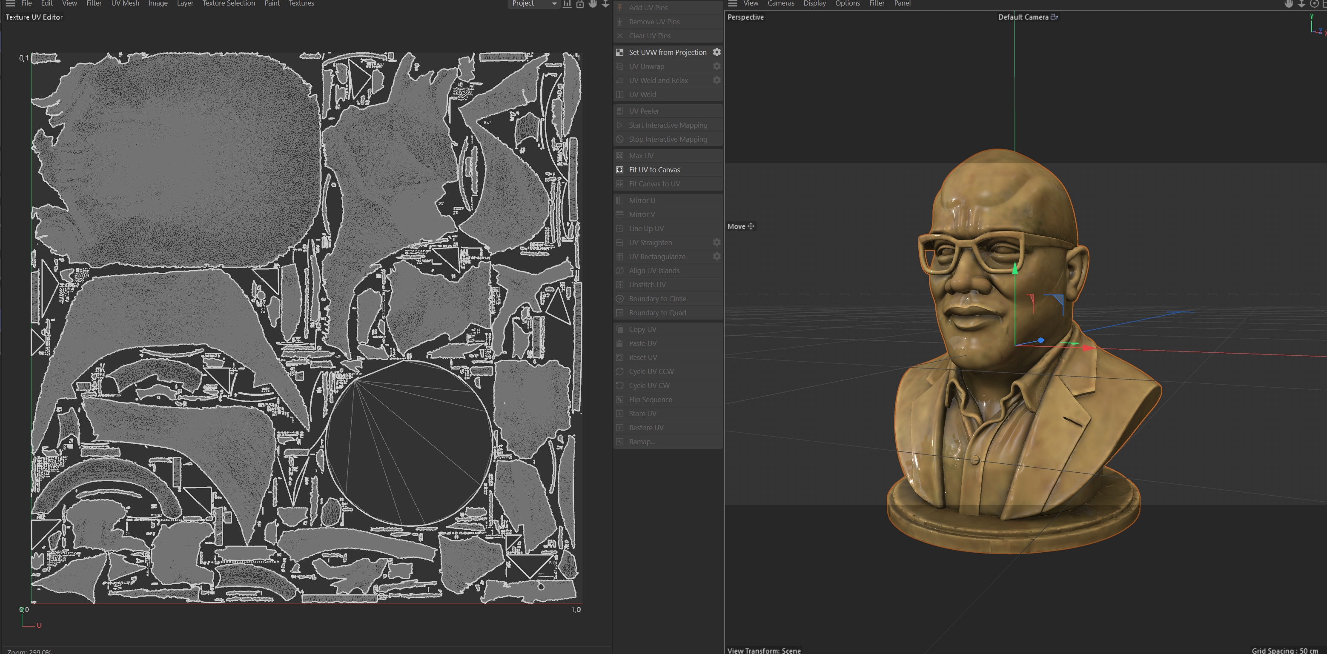Open the UV Mesh menu
This screenshot has height=654, width=1327.
tap(125, 3)
